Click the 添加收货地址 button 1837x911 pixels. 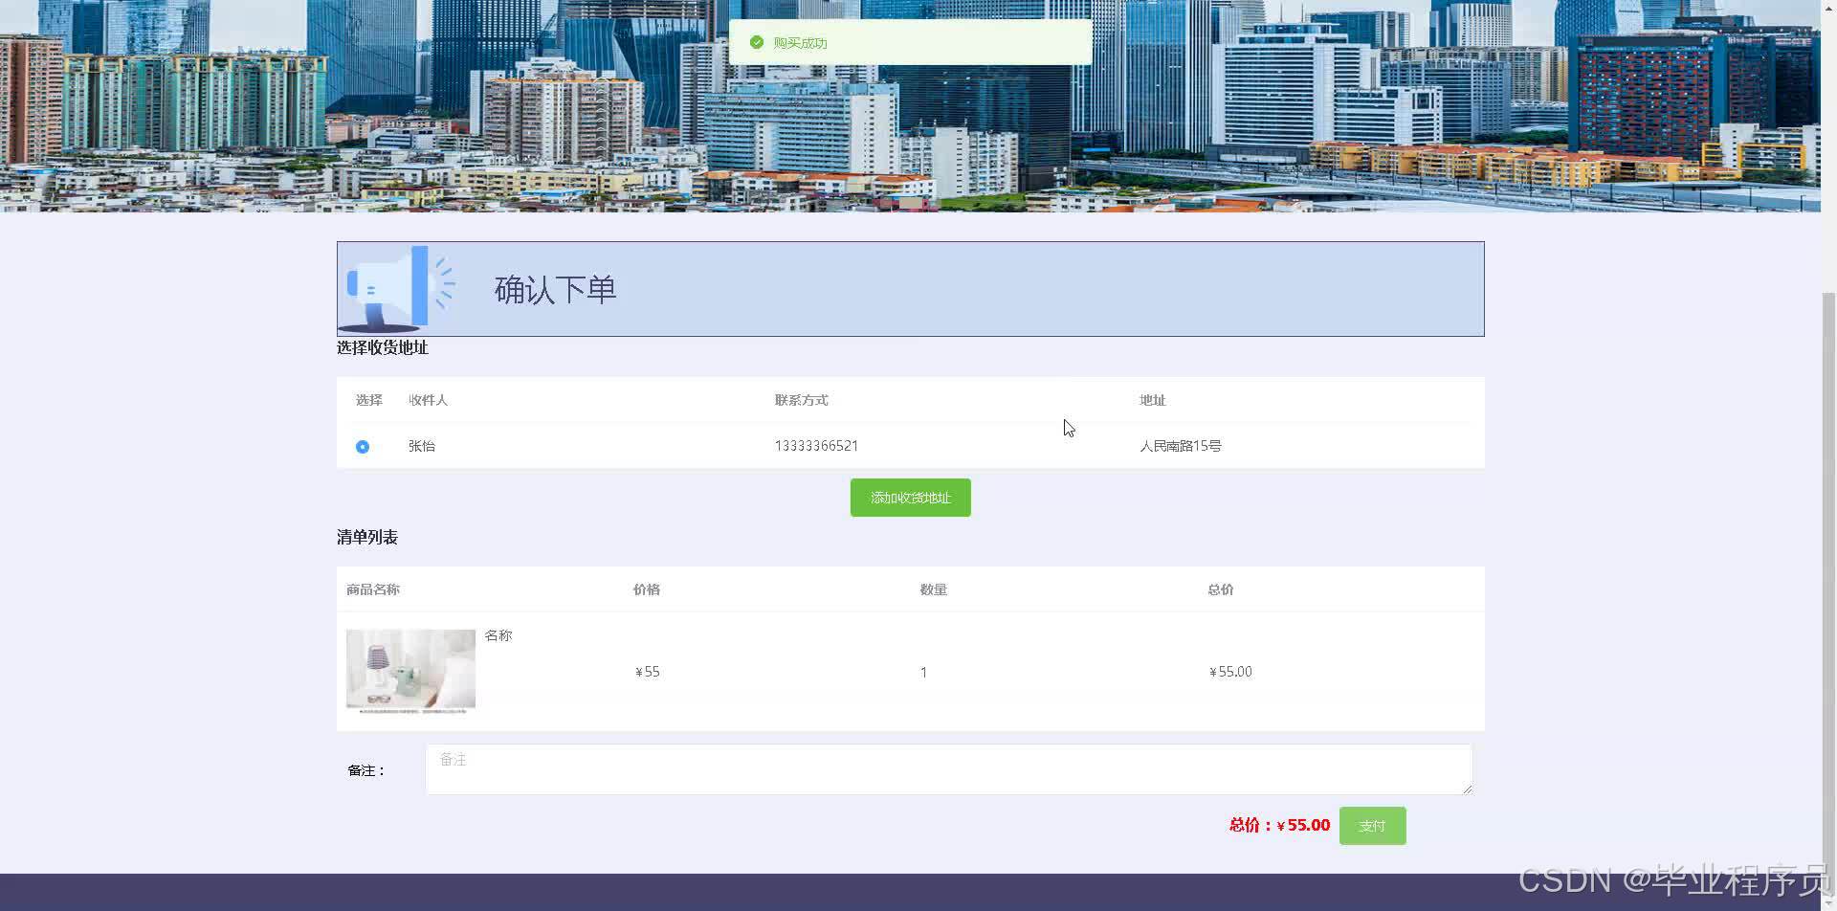pyautogui.click(x=910, y=498)
